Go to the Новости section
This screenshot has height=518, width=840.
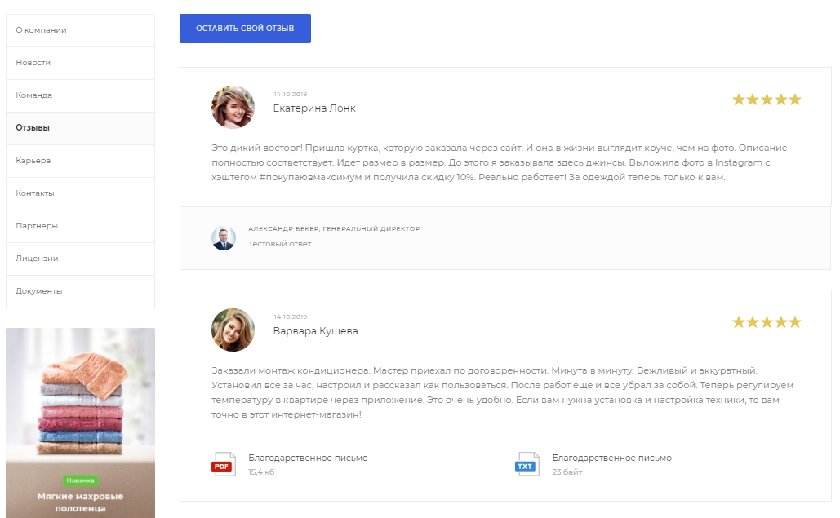[x=80, y=63]
